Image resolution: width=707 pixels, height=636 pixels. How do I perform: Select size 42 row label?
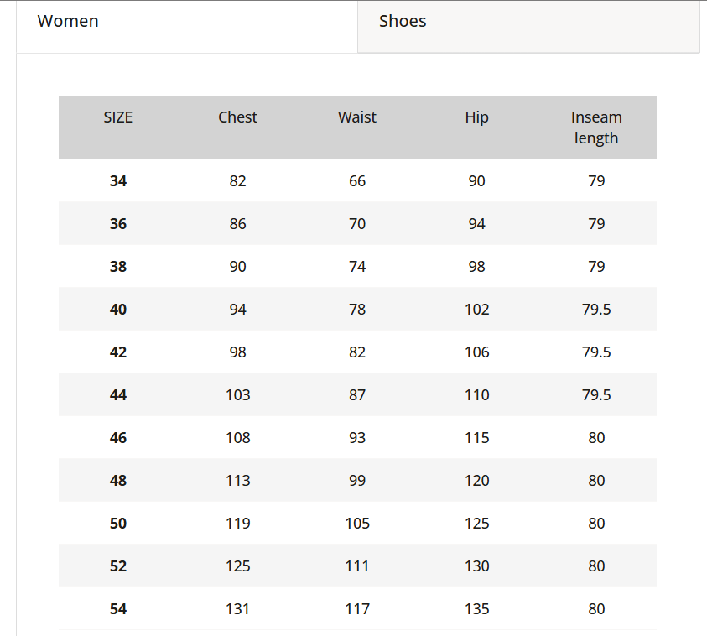pos(118,352)
